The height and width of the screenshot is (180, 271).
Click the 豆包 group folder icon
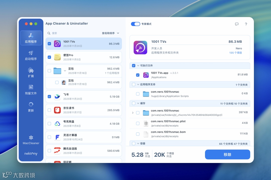click(57, 71)
